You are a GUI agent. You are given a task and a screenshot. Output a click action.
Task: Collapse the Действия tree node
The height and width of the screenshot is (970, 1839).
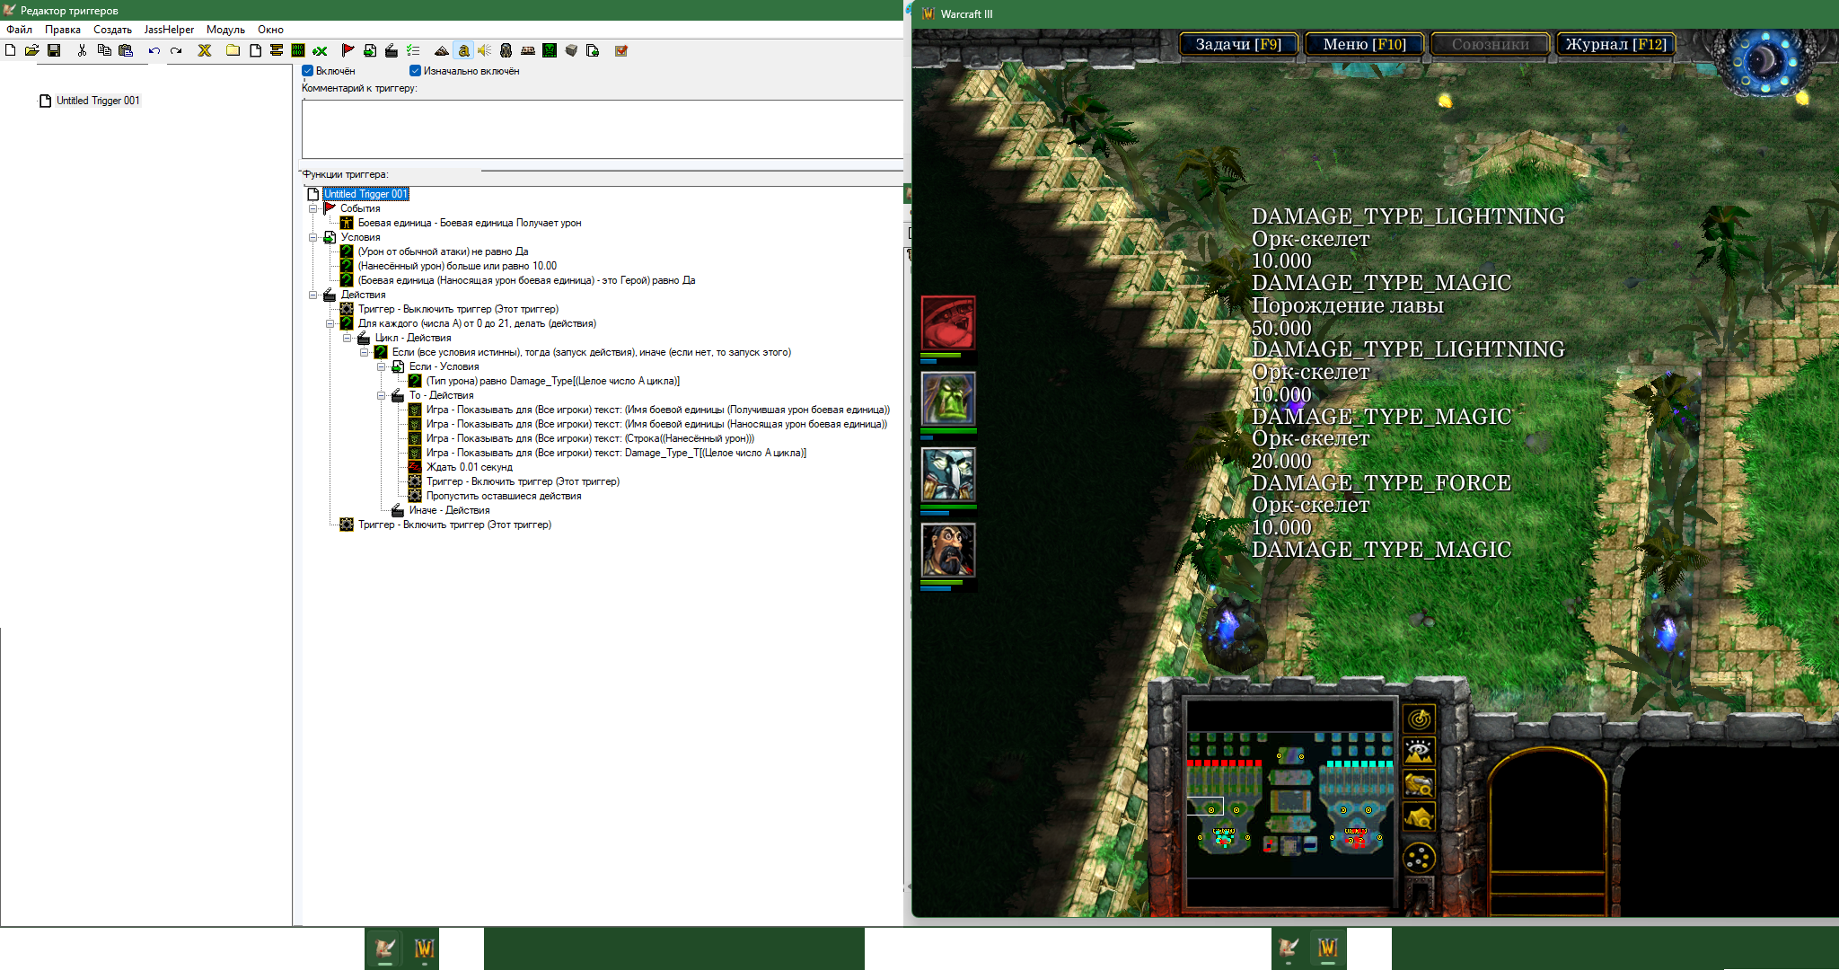[313, 295]
